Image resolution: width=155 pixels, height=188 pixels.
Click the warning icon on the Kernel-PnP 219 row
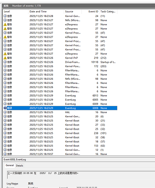5,58
